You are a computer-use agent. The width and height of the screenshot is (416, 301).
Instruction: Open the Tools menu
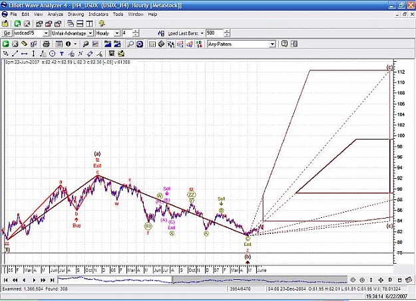coord(118,15)
